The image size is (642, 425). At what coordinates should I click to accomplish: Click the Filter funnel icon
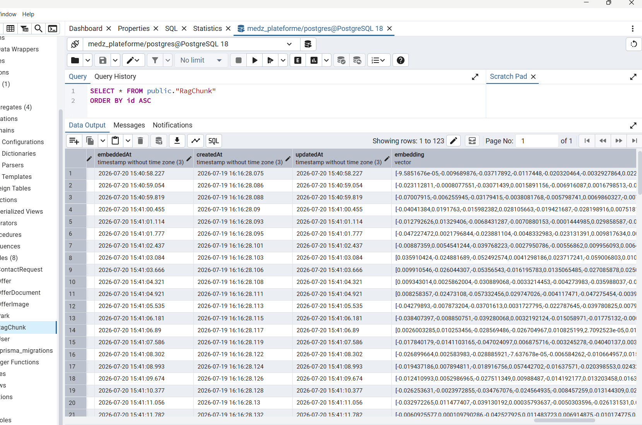coord(155,60)
